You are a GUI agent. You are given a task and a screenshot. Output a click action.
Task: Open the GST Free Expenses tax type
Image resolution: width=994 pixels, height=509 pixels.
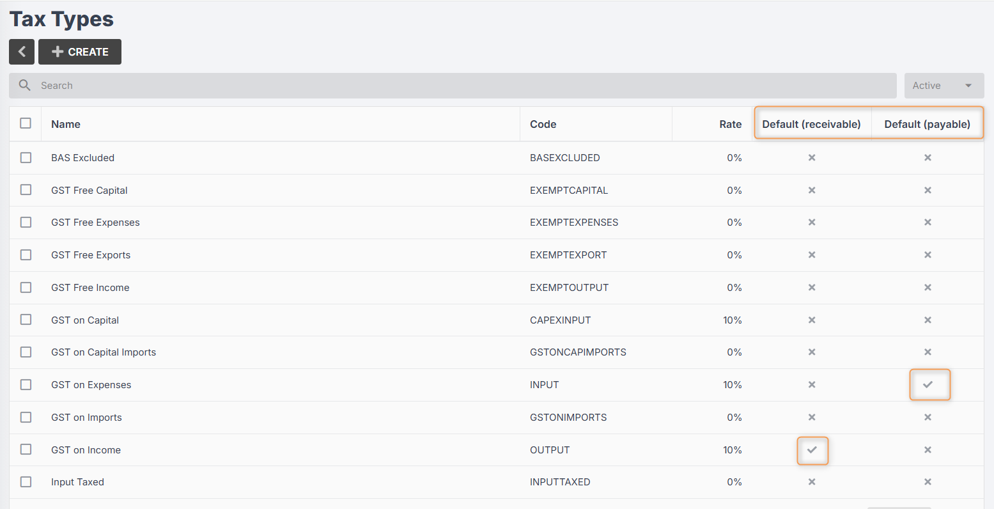pyautogui.click(x=95, y=222)
